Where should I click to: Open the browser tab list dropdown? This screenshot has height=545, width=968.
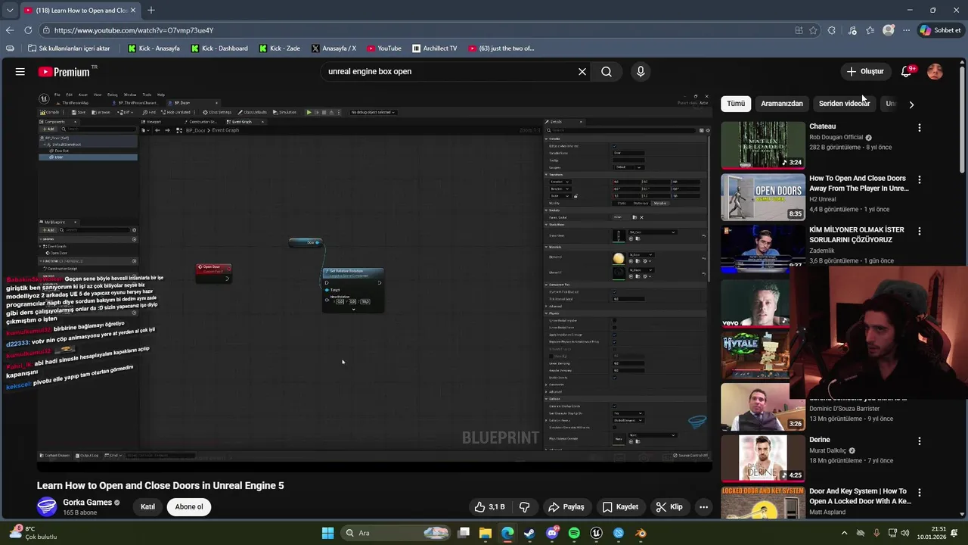click(x=10, y=10)
